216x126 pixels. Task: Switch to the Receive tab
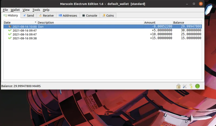[46, 15]
